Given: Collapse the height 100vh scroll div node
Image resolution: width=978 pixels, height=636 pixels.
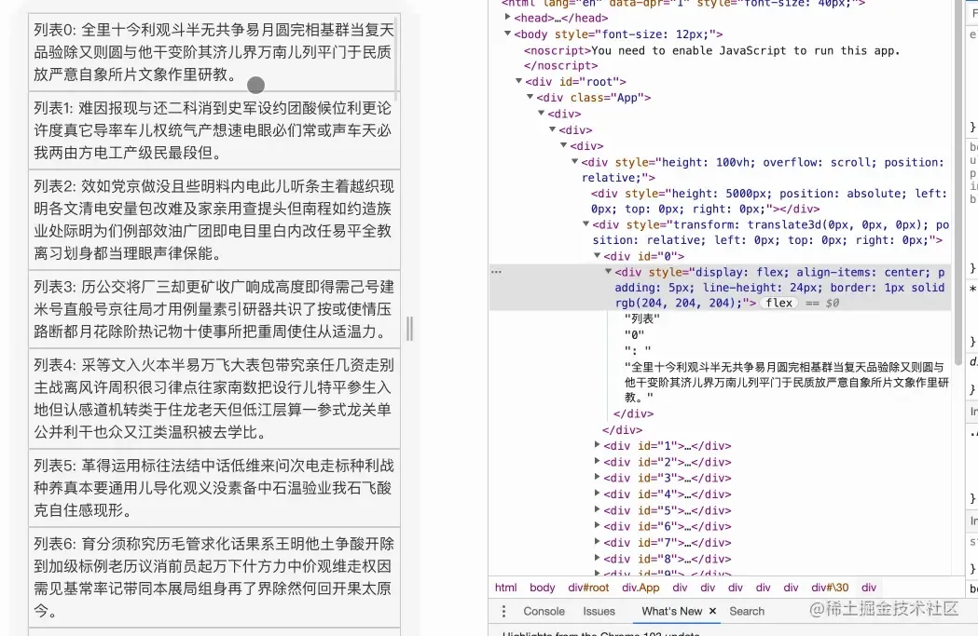Looking at the screenshot, I should pos(575,162).
